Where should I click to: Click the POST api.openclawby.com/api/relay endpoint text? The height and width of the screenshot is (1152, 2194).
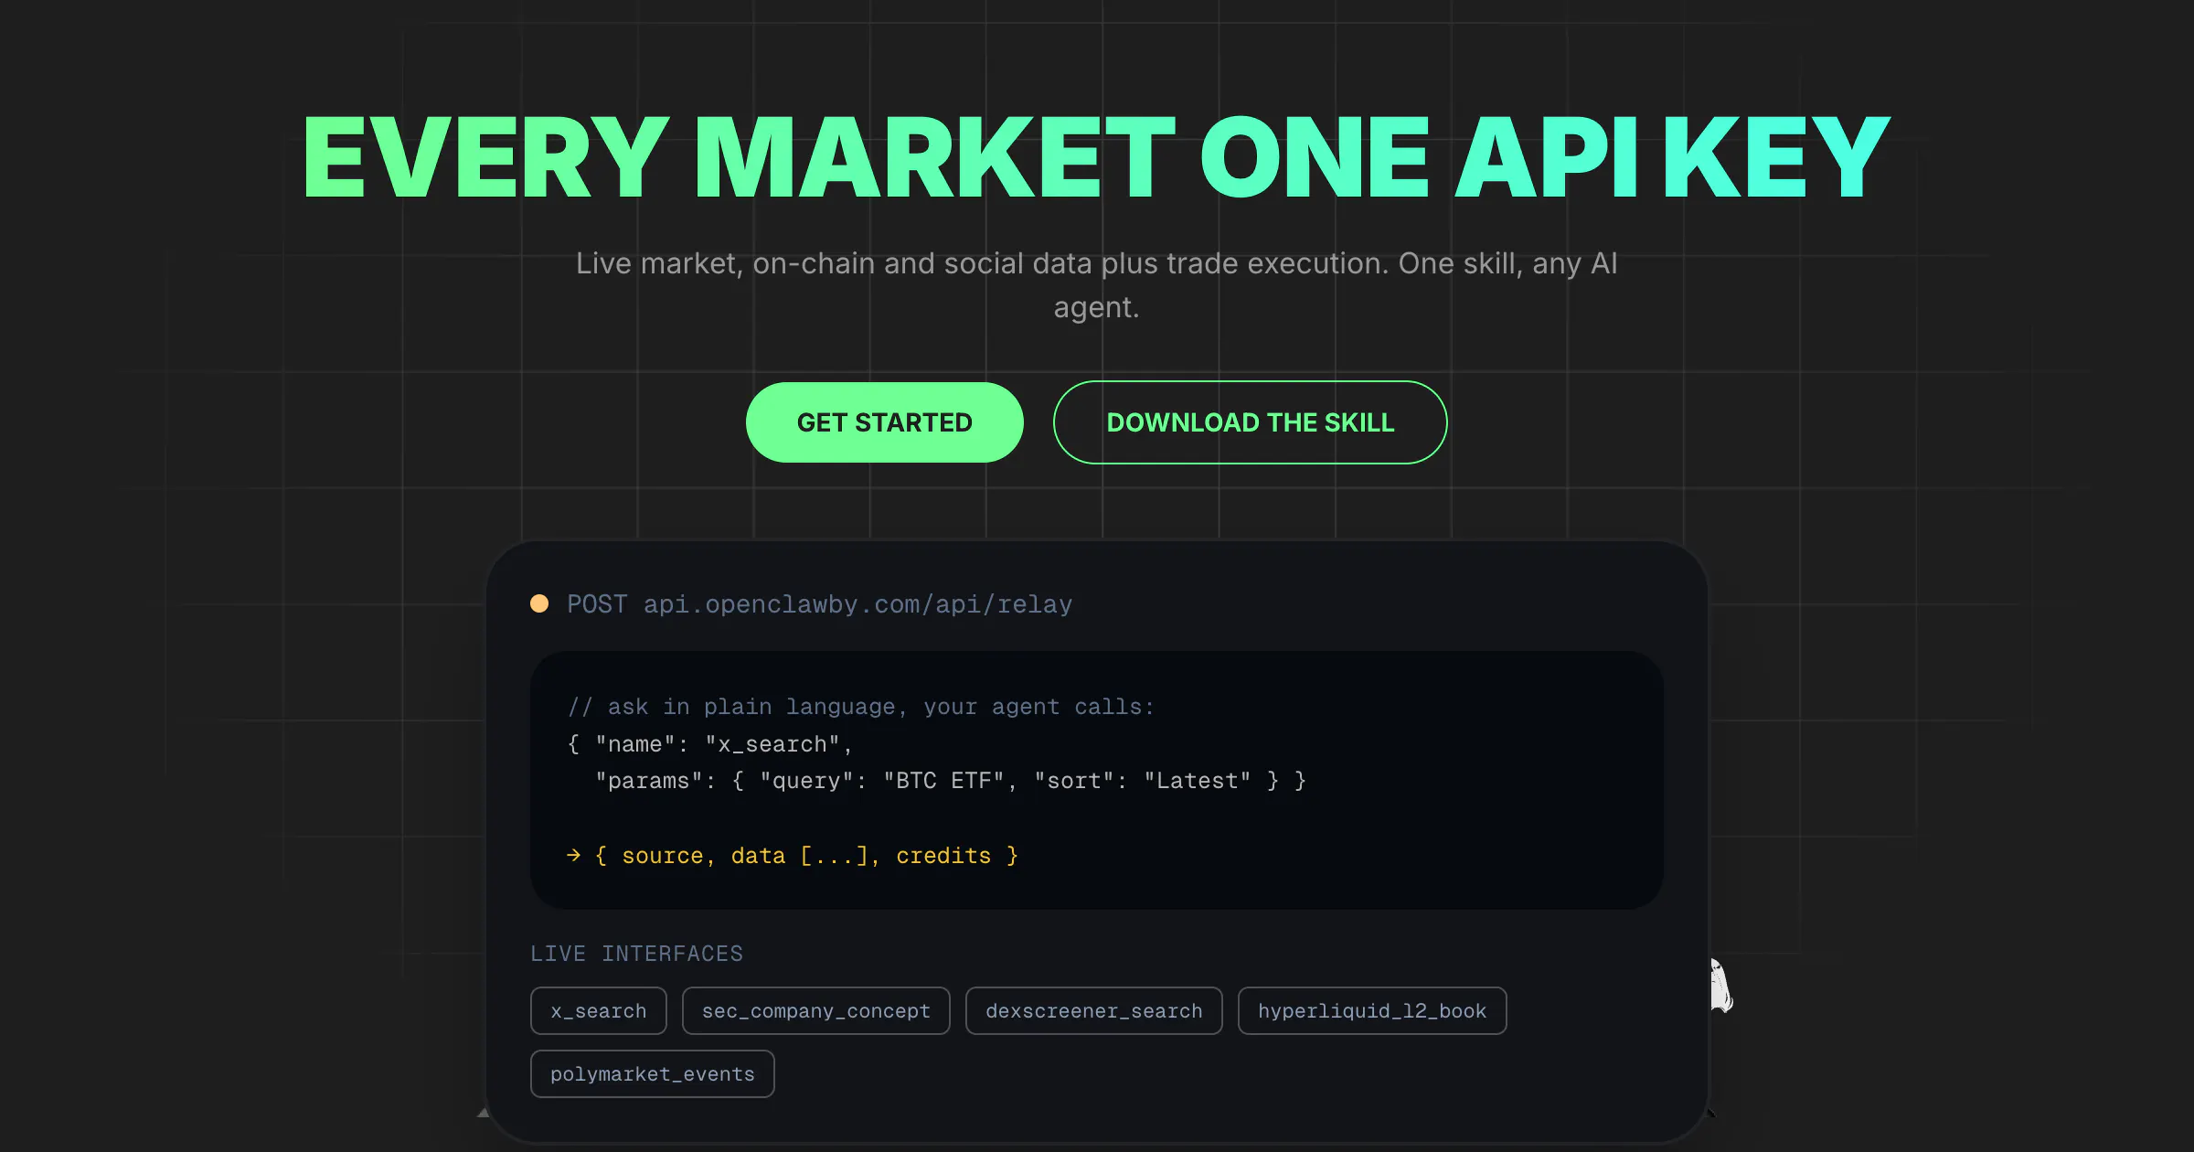pos(819,604)
